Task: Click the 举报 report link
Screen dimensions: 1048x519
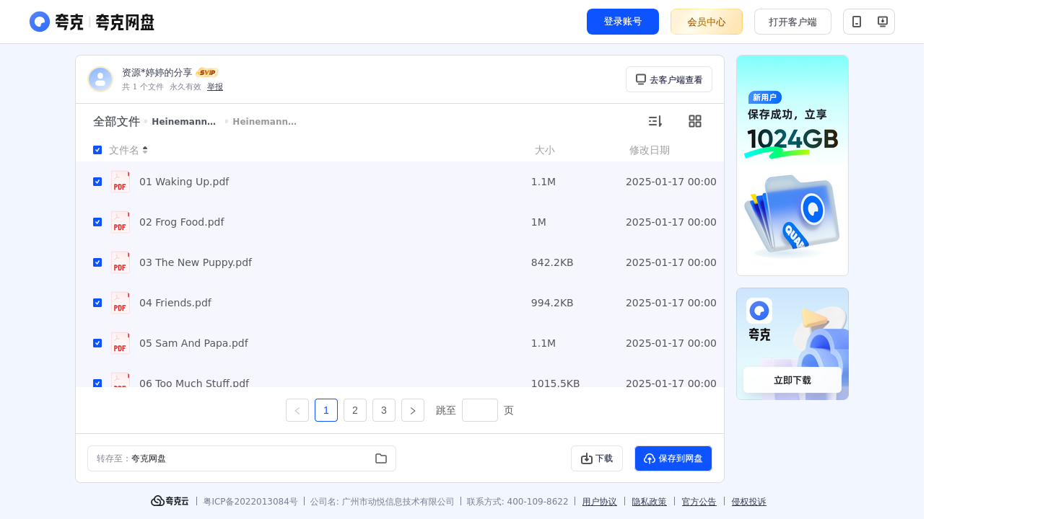Action: pyautogui.click(x=215, y=86)
